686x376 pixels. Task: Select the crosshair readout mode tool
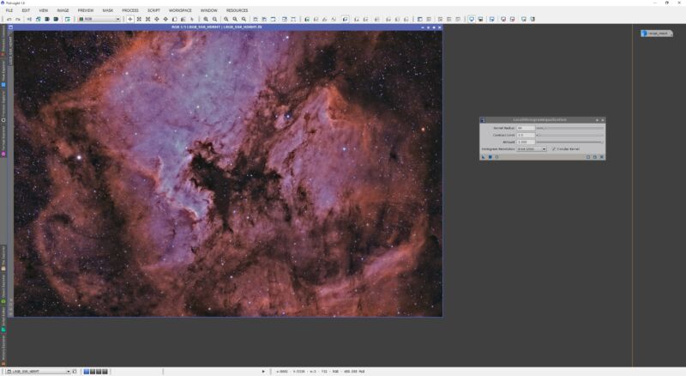click(129, 19)
